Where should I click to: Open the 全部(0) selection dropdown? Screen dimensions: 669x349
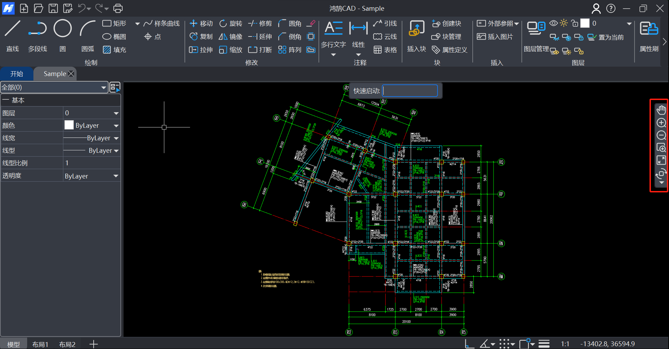click(54, 88)
